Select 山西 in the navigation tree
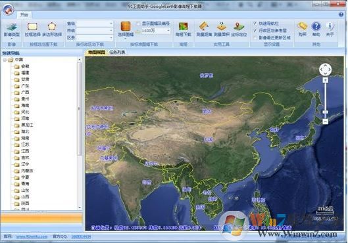Image resolution: width=348 pixels, height=243 pixels. (25, 197)
